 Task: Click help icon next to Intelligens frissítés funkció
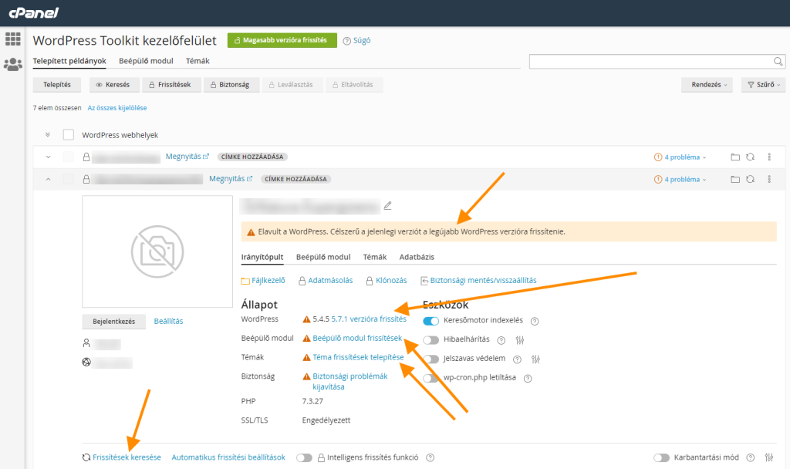pyautogui.click(x=430, y=458)
